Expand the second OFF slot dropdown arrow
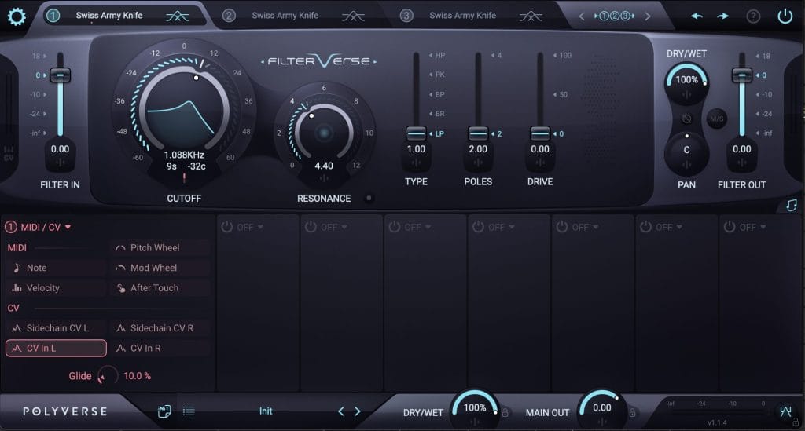 click(344, 227)
